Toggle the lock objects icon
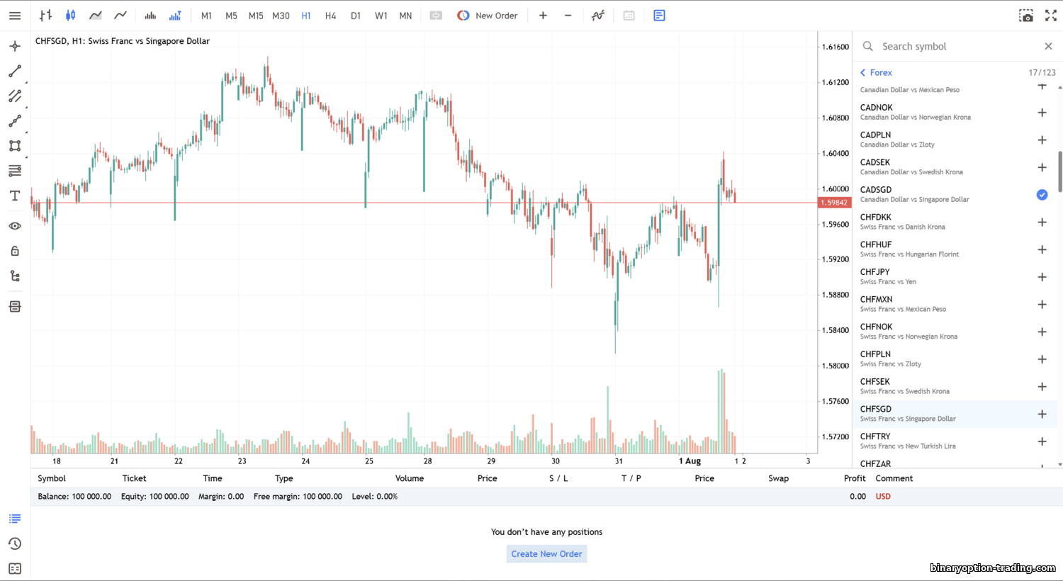Screen dimensions: 1063x581 click(15, 251)
